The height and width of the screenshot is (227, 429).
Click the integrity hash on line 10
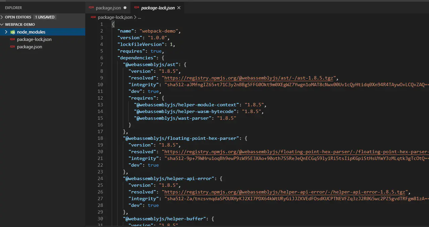pyautogui.click(x=296, y=84)
